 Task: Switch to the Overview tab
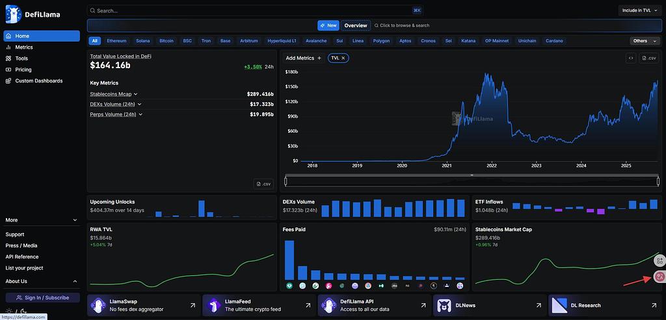(x=356, y=25)
